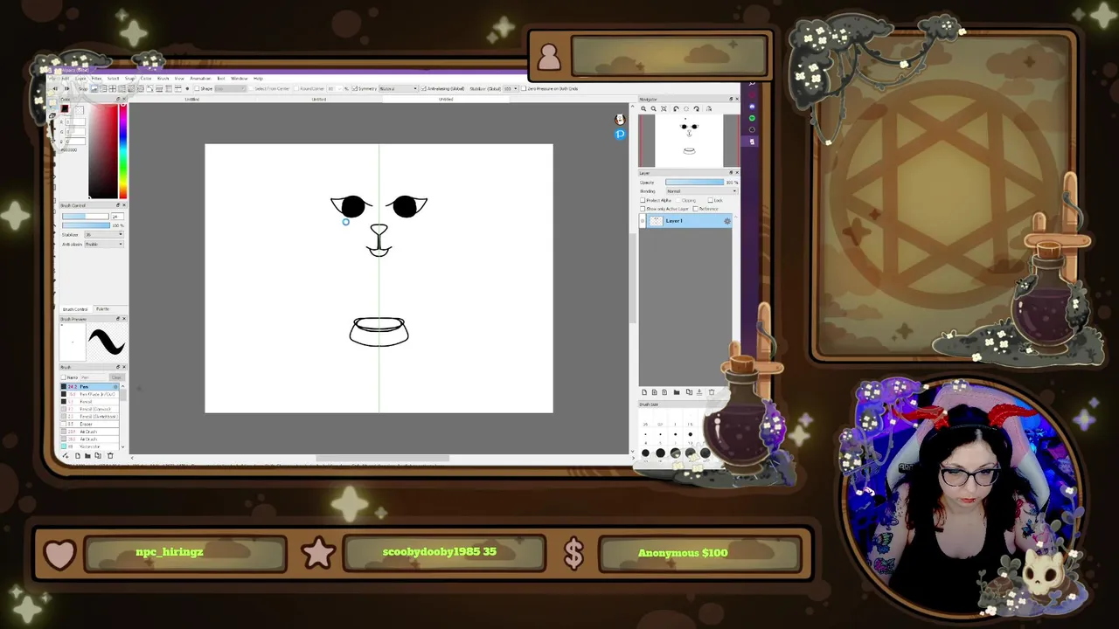Duplicate layer icon in Layer panel
The width and height of the screenshot is (1119, 629).
[x=689, y=392]
